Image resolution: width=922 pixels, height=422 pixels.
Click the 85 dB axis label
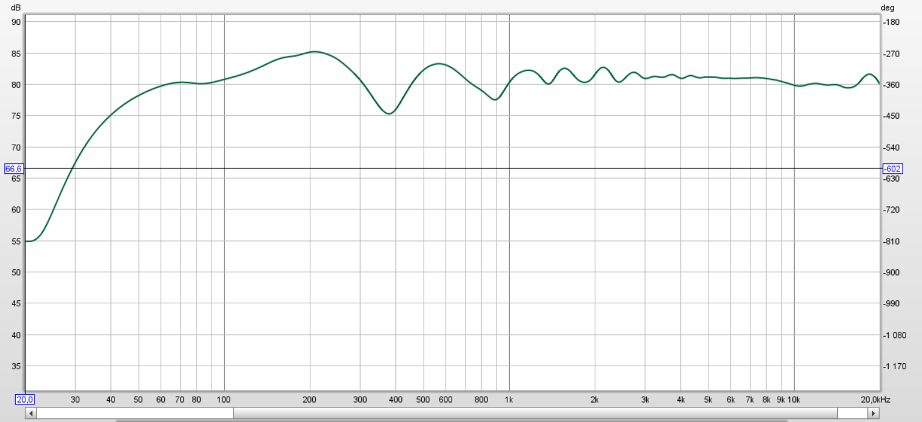pos(16,53)
